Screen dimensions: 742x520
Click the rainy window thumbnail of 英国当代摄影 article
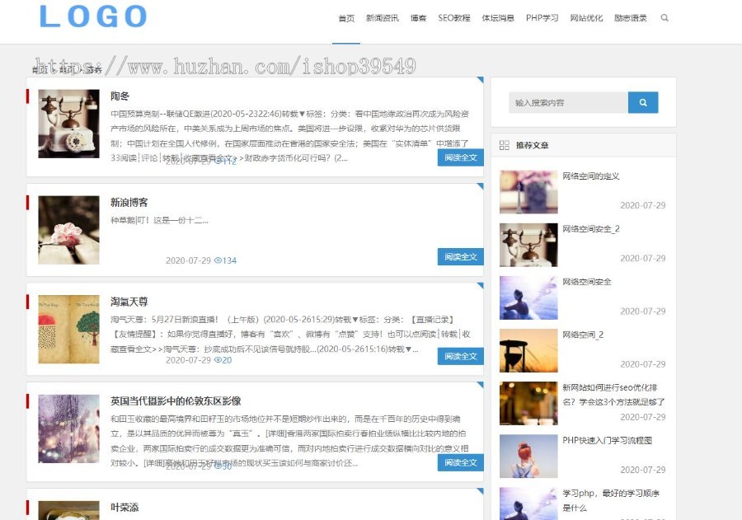[68, 429]
